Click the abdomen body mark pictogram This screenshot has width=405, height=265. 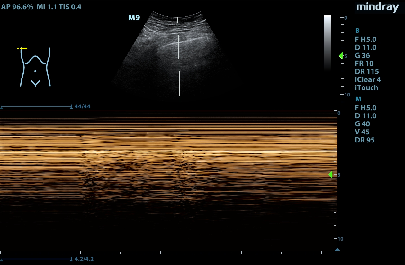click(x=35, y=67)
